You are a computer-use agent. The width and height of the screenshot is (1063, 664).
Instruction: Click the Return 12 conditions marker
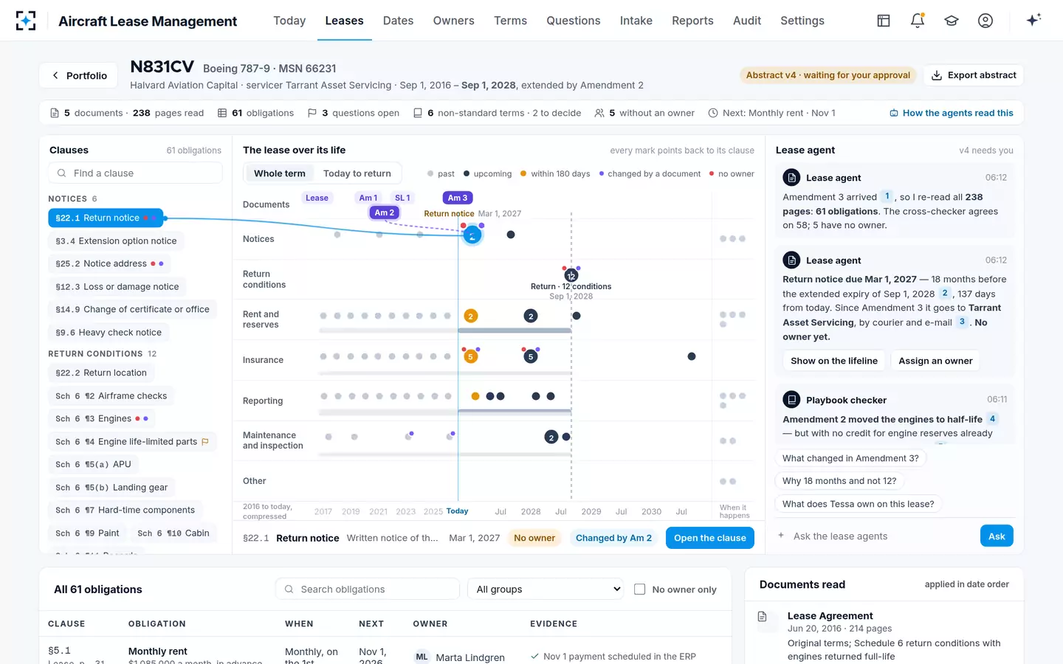click(571, 276)
